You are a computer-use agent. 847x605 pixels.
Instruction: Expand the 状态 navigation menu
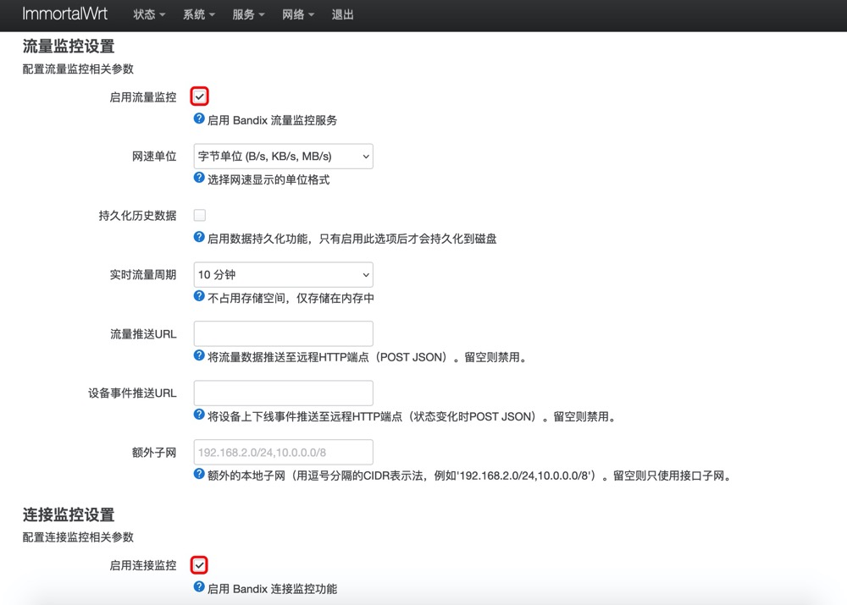click(x=149, y=15)
